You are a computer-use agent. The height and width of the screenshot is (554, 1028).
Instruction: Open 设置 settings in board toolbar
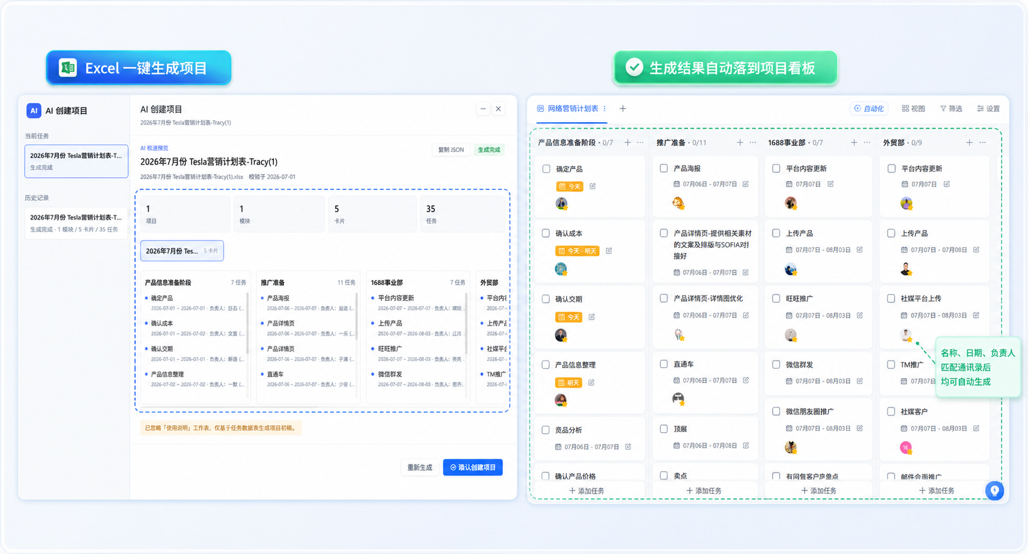[988, 109]
